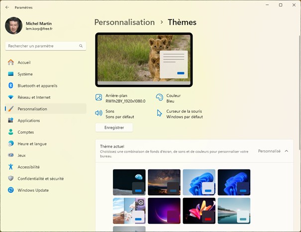Click Michel Martin's profile picture
The height and width of the screenshot is (232, 301).
pos(13,25)
